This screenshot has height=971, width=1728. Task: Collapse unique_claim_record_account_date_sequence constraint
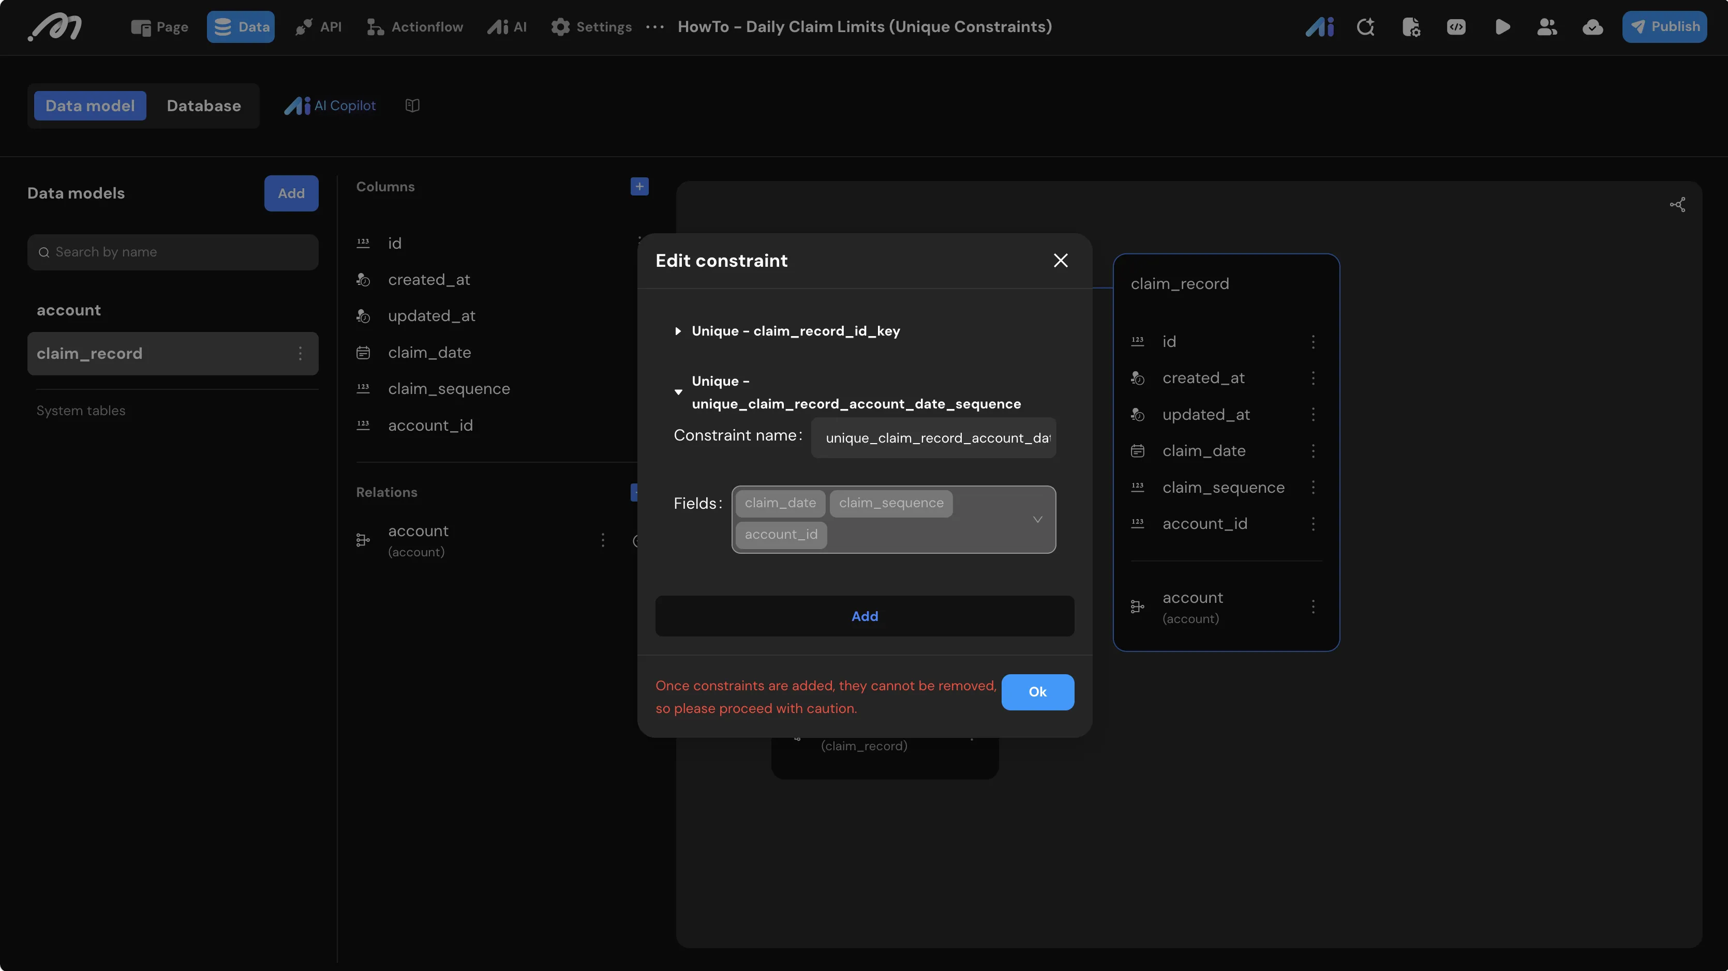(678, 392)
